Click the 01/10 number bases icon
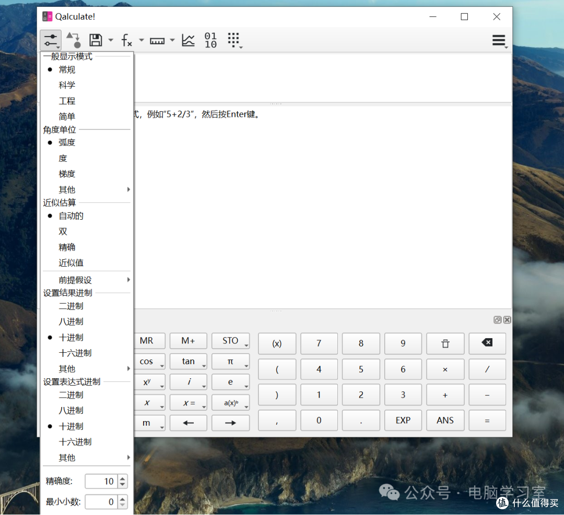The image size is (564, 515). [211, 40]
